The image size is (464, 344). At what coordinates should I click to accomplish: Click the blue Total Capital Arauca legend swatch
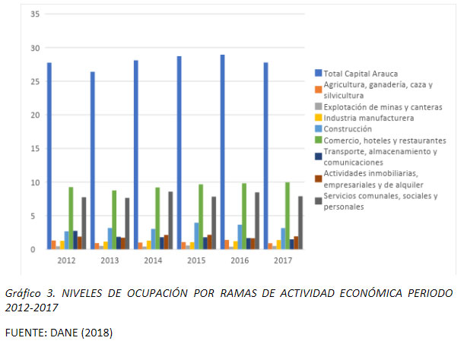[318, 73]
